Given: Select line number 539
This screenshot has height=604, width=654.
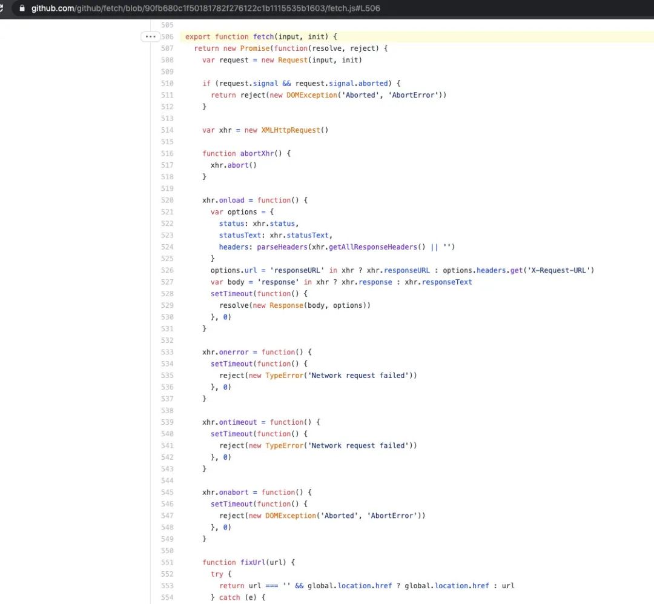Looking at the screenshot, I should pyautogui.click(x=167, y=422).
